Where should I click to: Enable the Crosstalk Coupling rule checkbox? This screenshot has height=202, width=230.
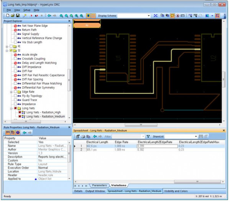(15, 59)
